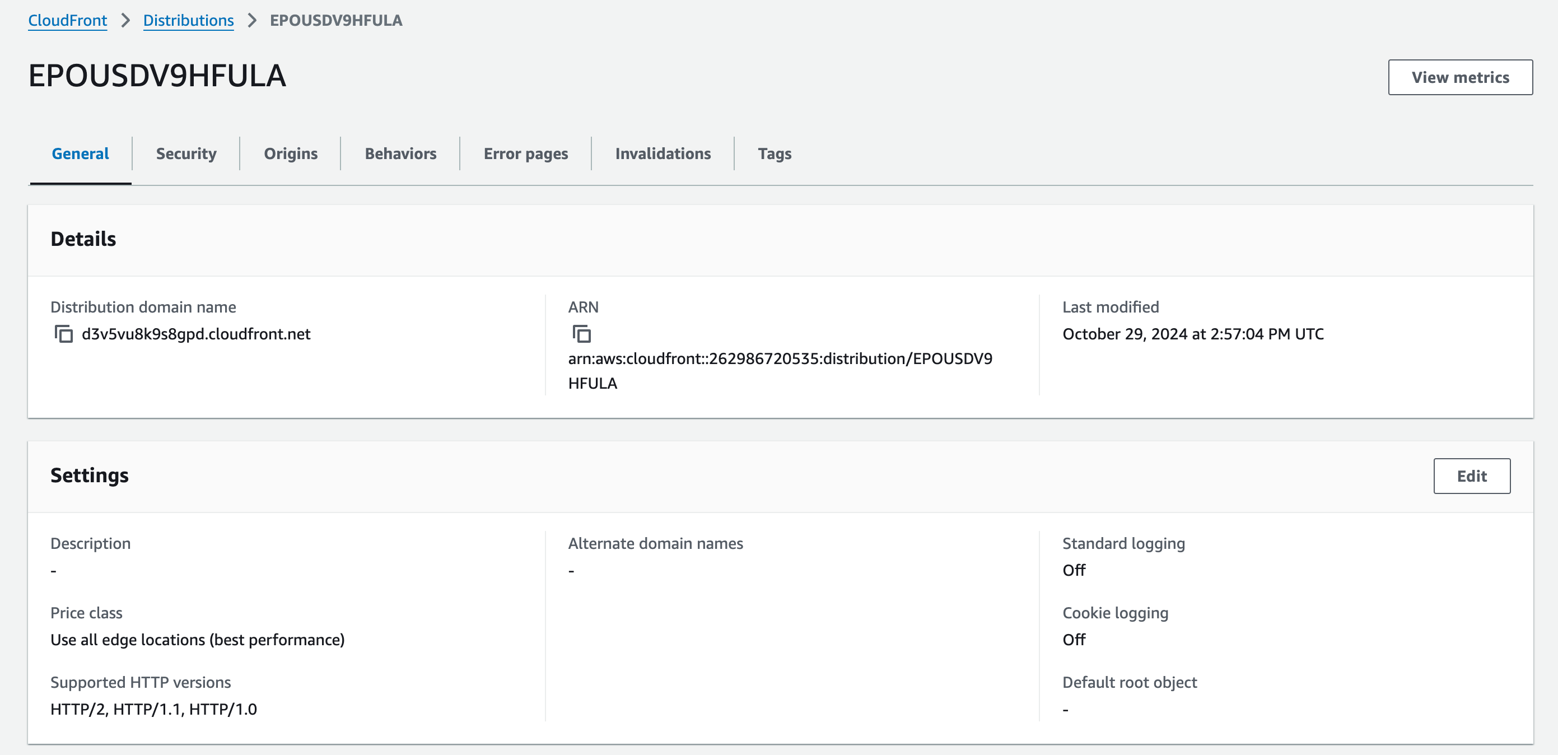The height and width of the screenshot is (755, 1558).
Task: Copy the ARN value
Action: pos(581,334)
